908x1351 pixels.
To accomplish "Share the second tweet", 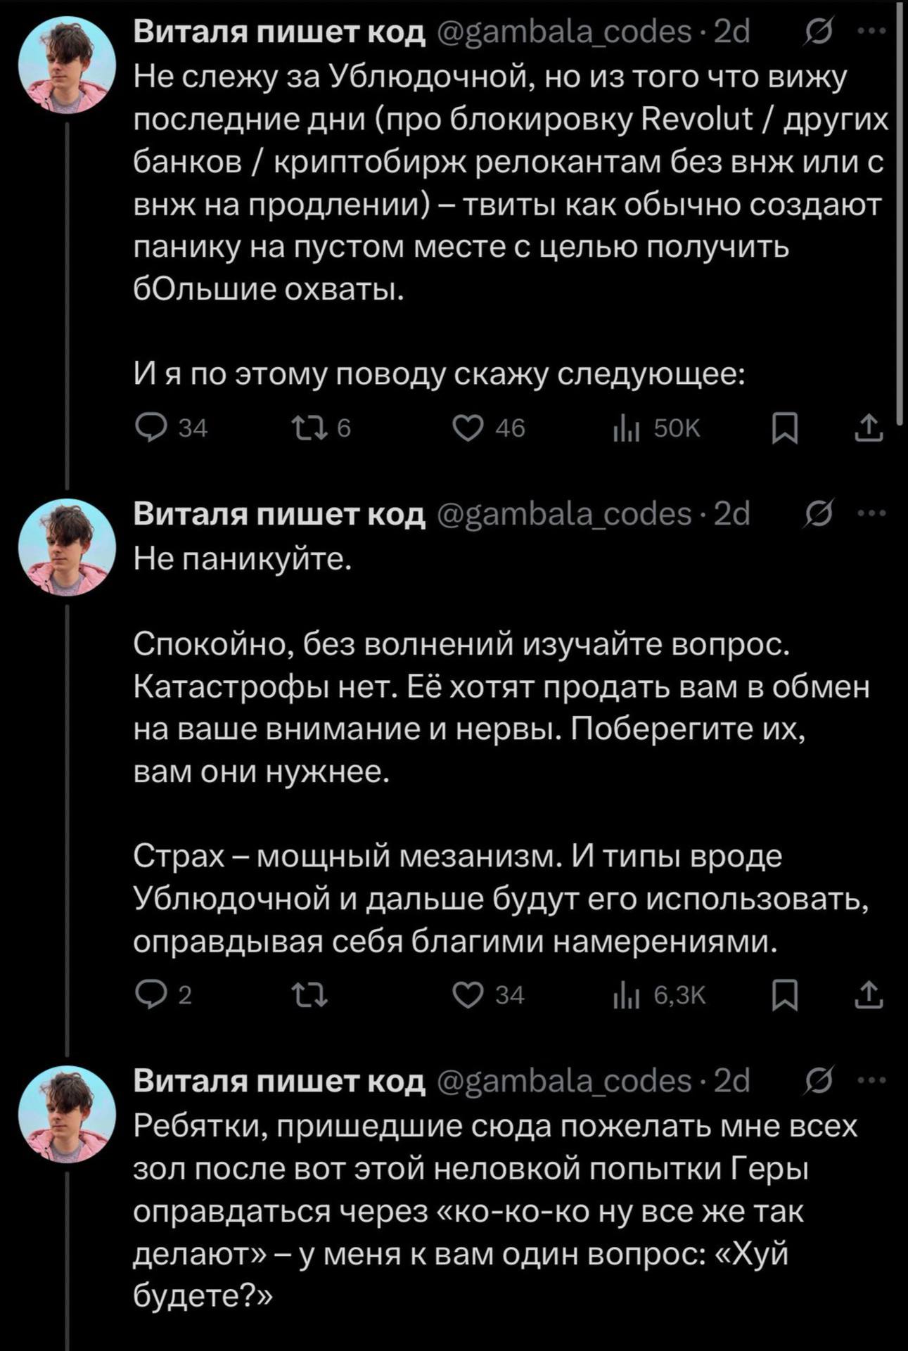I will tap(869, 994).
